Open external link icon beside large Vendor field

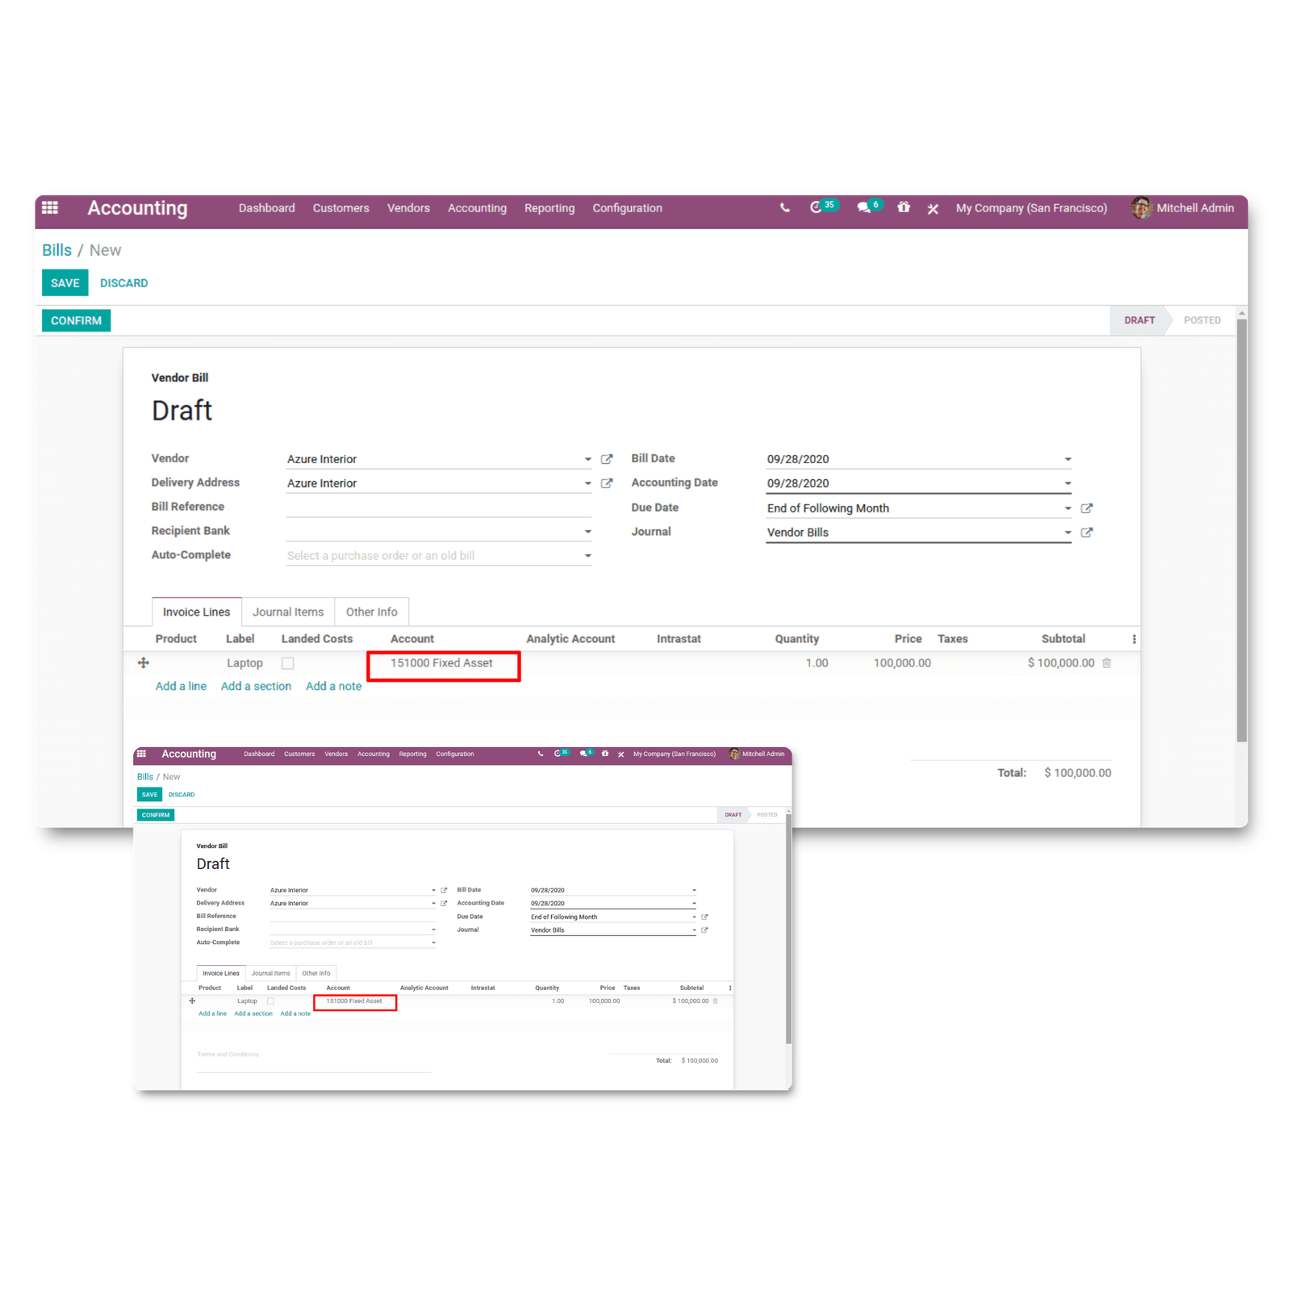pyautogui.click(x=607, y=459)
